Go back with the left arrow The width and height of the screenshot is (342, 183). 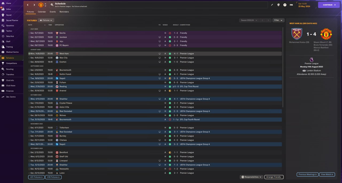pos(28,5)
